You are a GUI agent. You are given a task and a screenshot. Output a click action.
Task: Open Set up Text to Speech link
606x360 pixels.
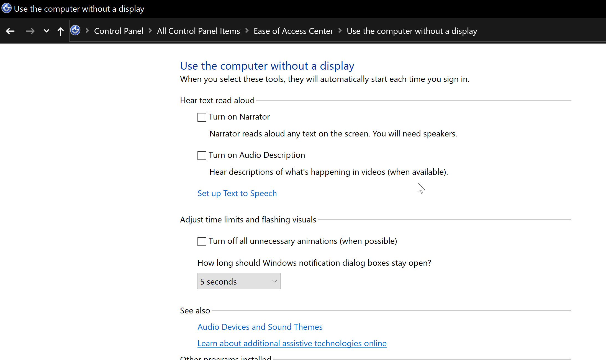237,193
